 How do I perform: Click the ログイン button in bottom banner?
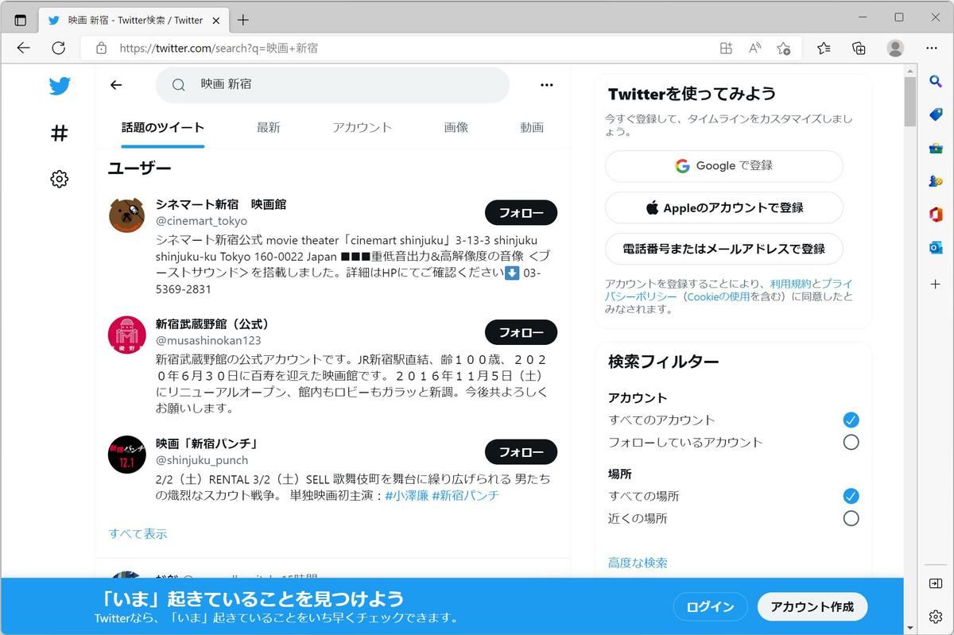coord(710,606)
